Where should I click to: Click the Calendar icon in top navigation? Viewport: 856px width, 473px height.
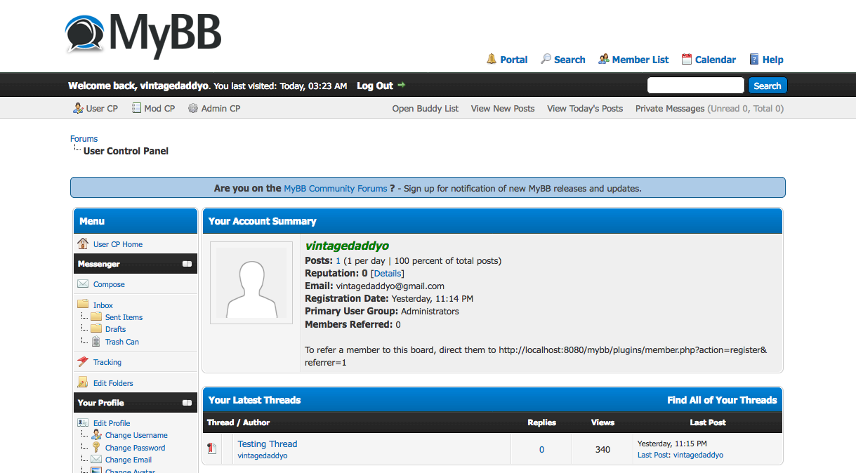click(x=687, y=60)
